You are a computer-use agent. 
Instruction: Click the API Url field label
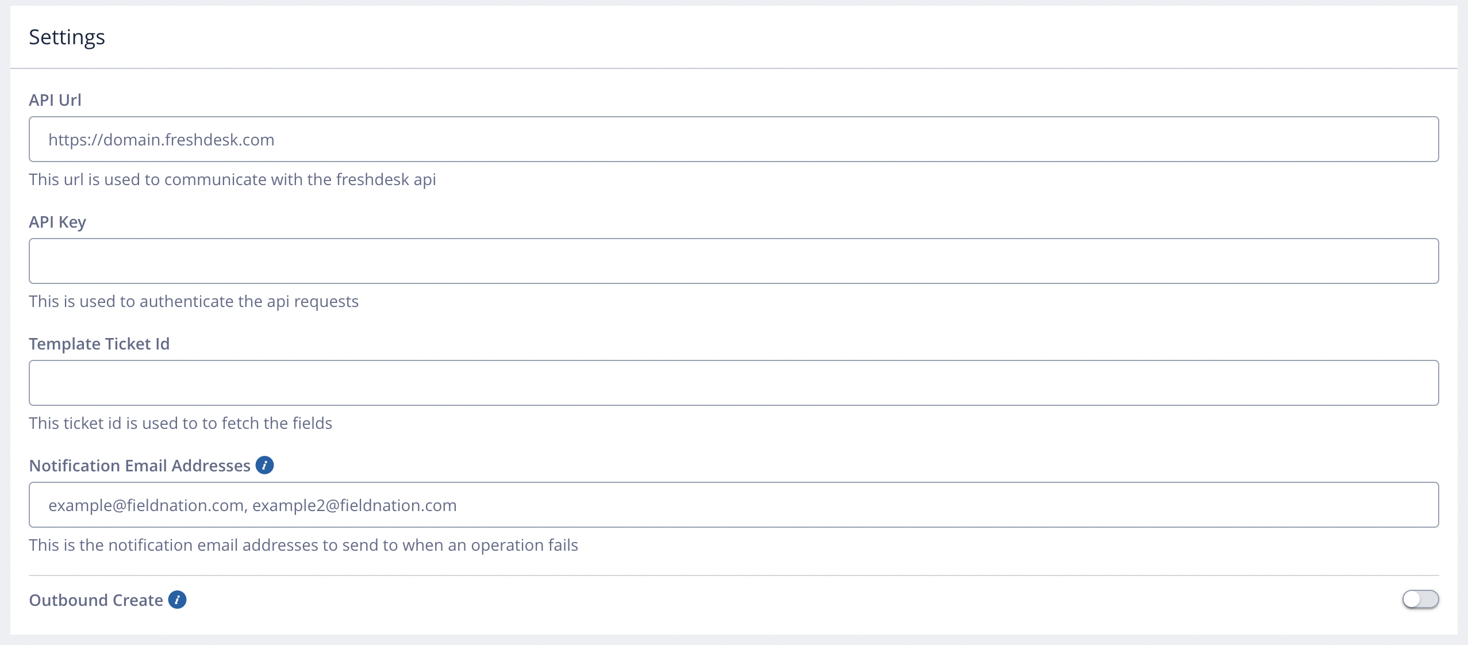(x=55, y=100)
